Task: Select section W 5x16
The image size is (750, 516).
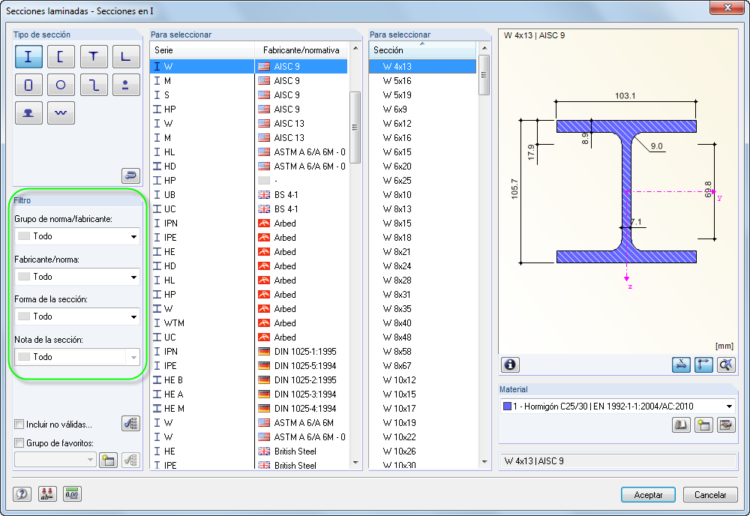Action: [x=422, y=81]
